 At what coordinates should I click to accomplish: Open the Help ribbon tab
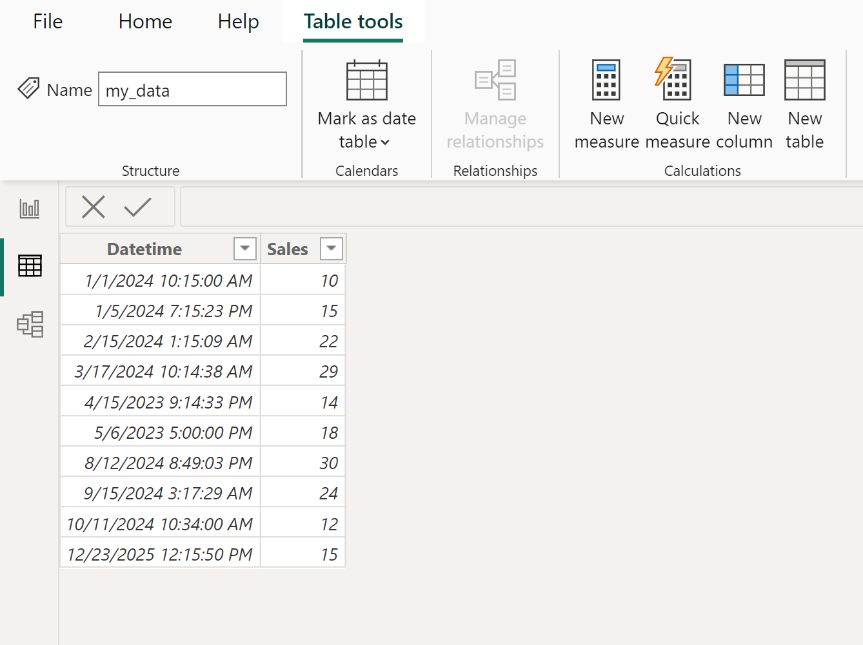[x=237, y=21]
